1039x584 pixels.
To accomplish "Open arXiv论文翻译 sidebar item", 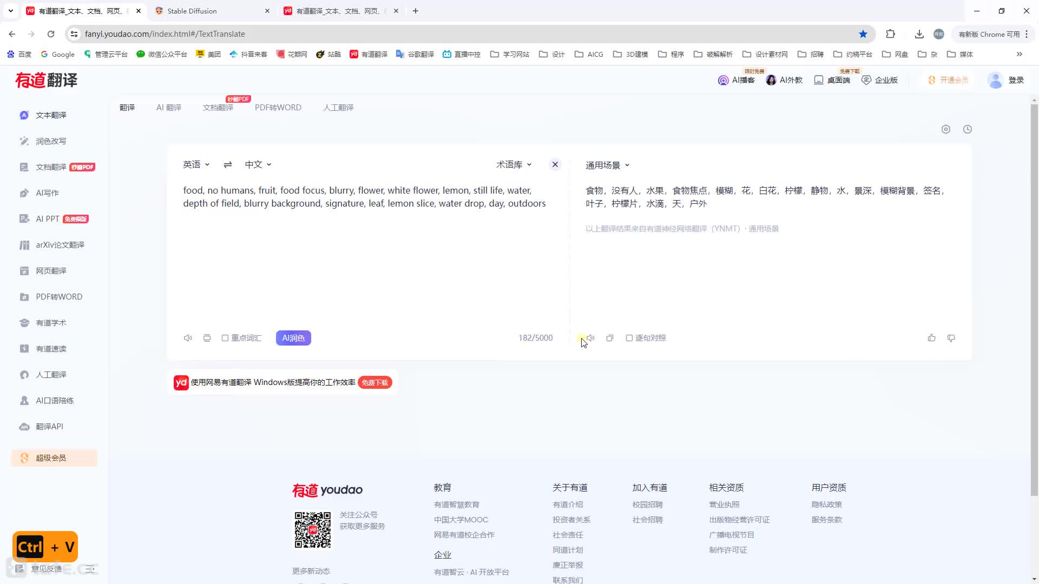I will [x=52, y=245].
